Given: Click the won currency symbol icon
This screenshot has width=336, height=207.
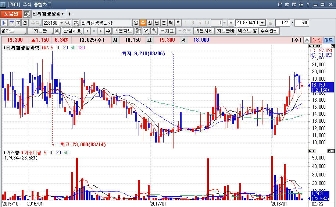Looking at the screenshot, I should 147,31.
